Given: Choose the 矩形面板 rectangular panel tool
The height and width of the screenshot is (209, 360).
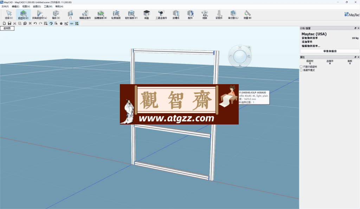Looking at the screenshot, I should click(x=131, y=15).
